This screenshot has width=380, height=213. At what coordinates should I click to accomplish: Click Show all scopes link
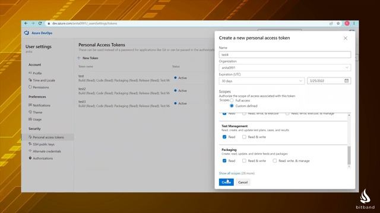click(230, 173)
